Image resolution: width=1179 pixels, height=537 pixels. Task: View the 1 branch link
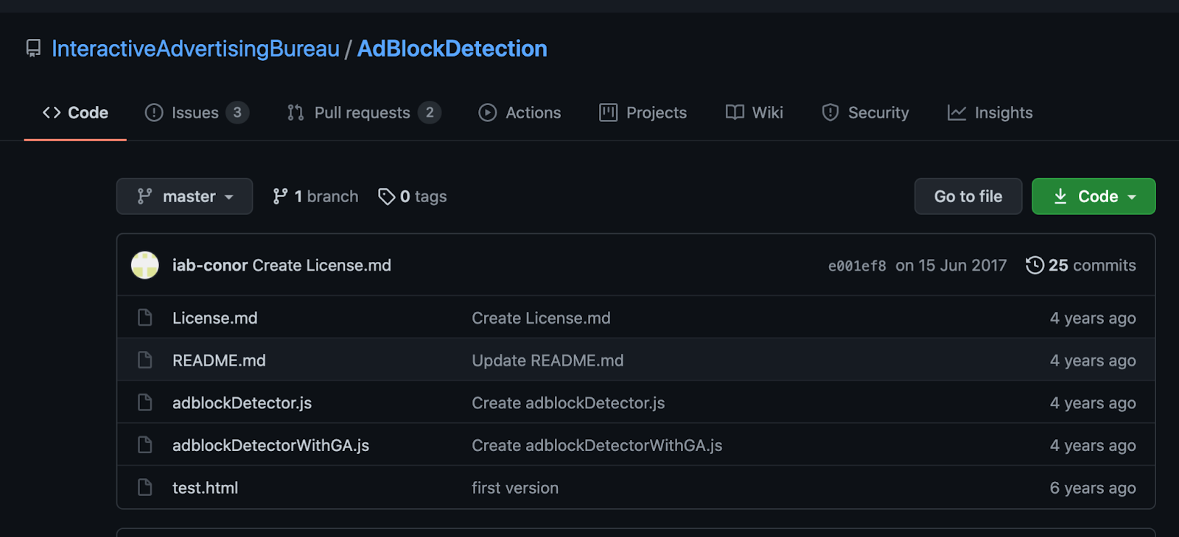(x=315, y=196)
